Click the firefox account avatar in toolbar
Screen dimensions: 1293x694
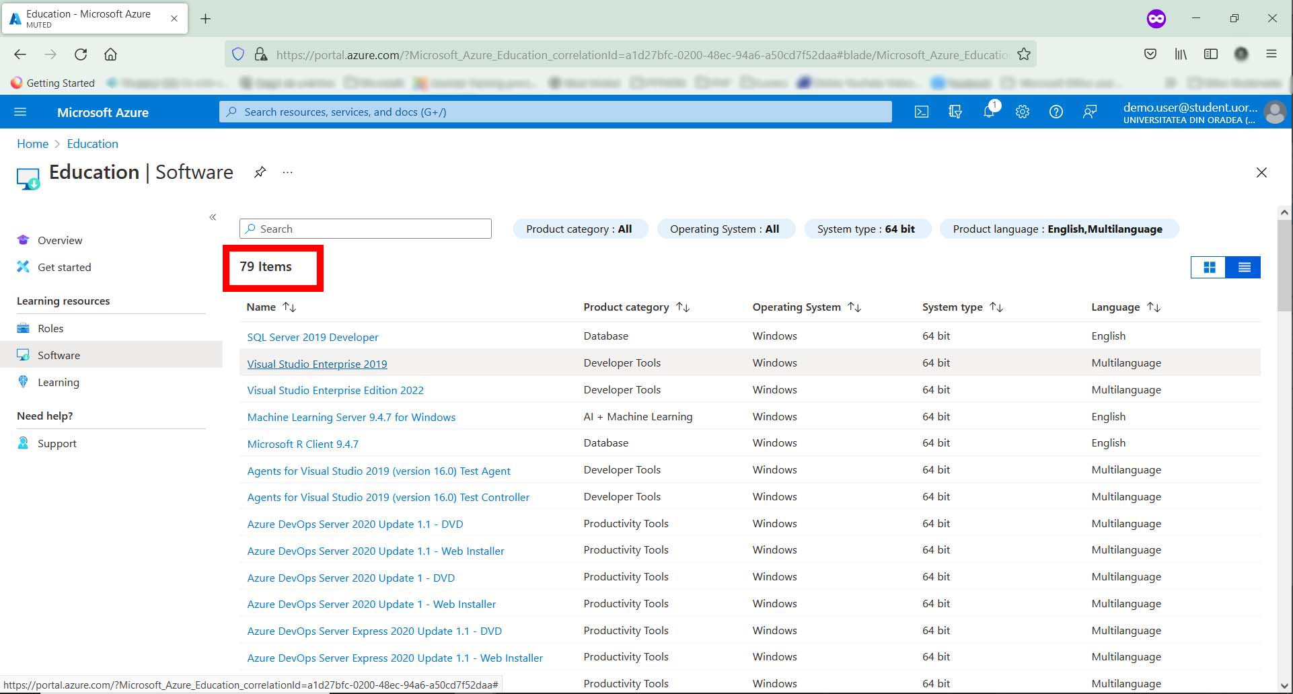point(1241,54)
